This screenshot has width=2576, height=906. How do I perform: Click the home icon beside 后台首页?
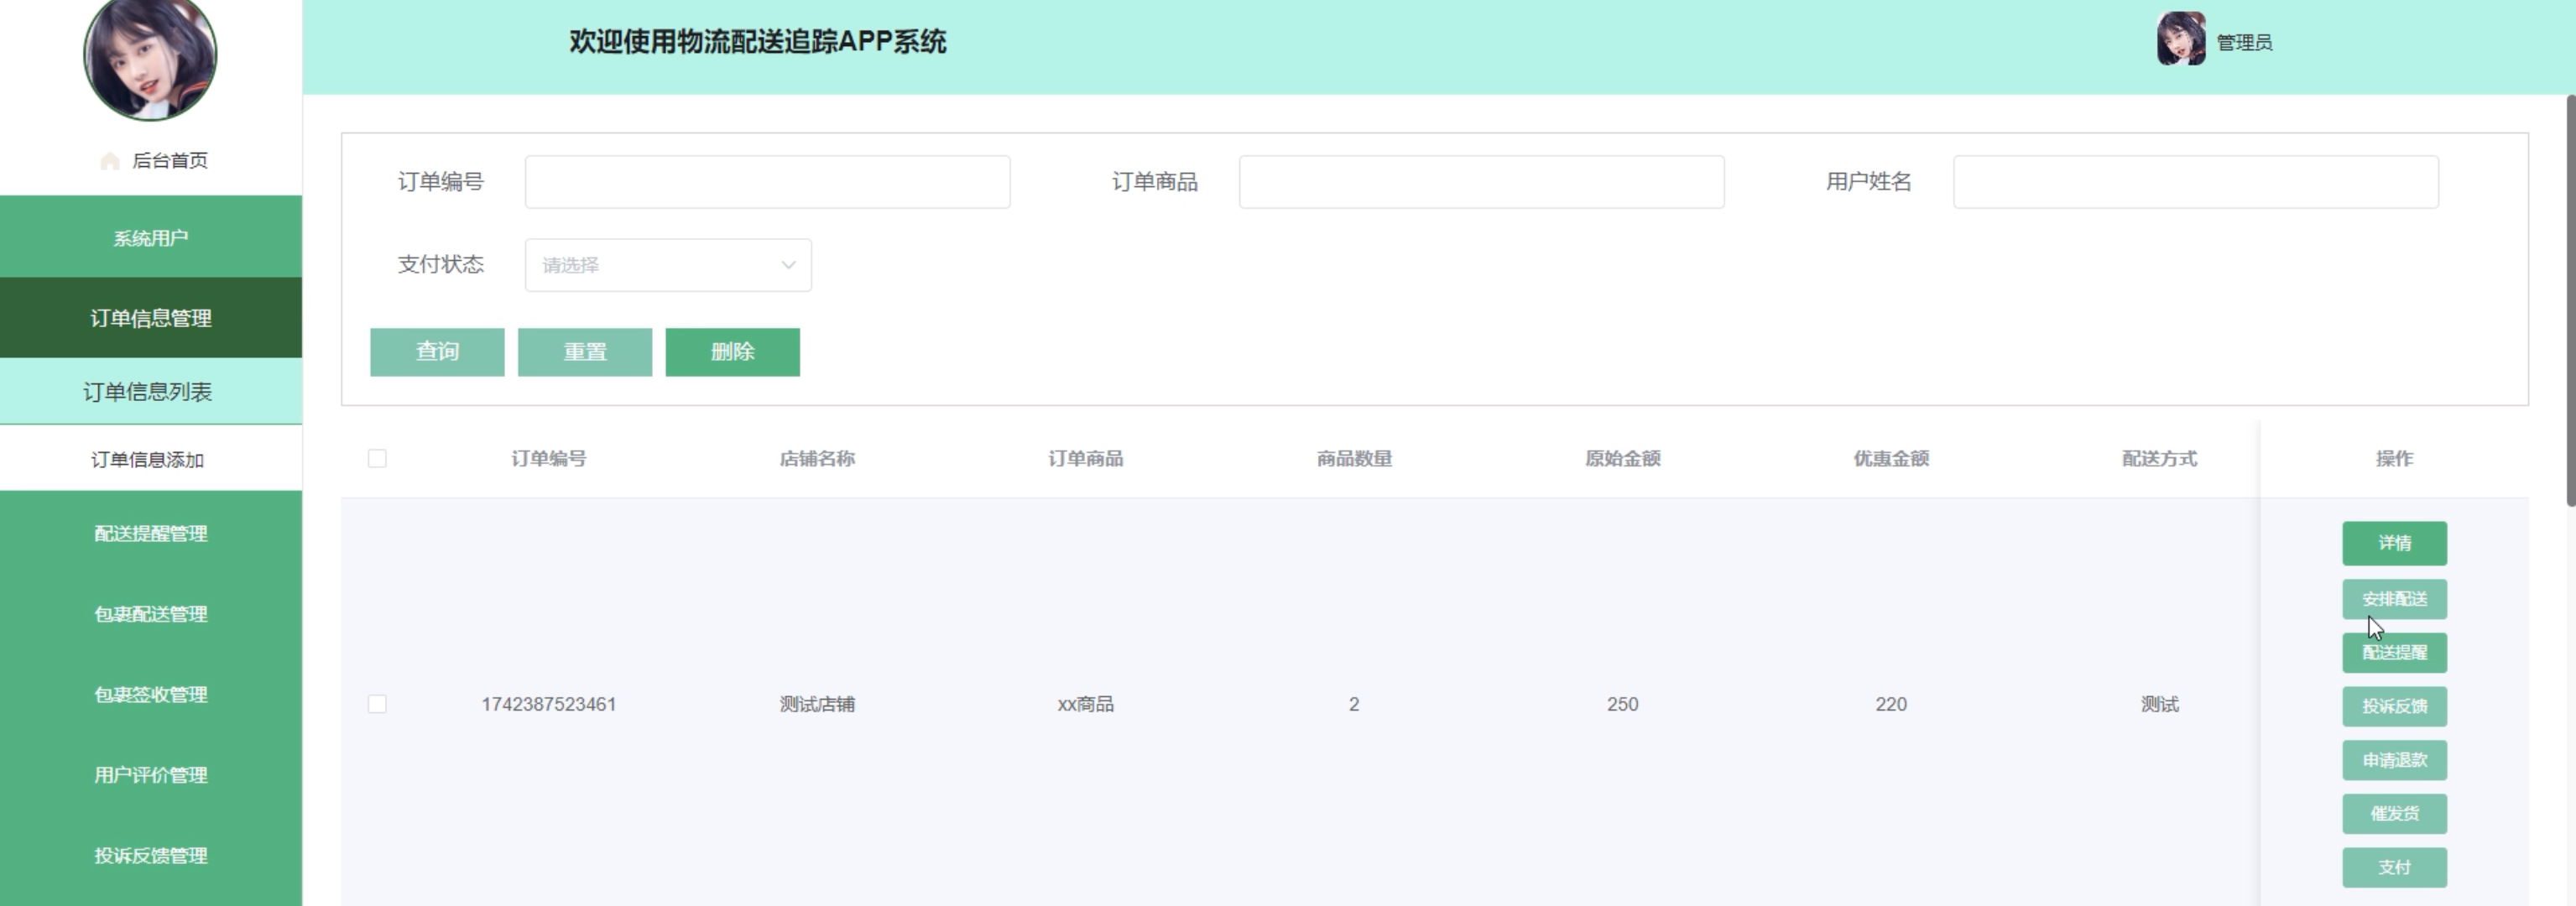(x=110, y=161)
